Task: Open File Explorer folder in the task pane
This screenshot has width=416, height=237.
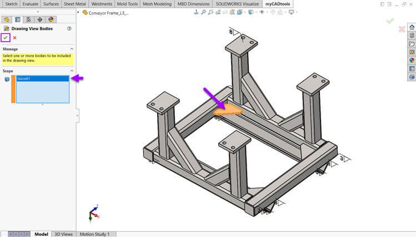Action: click(x=412, y=44)
